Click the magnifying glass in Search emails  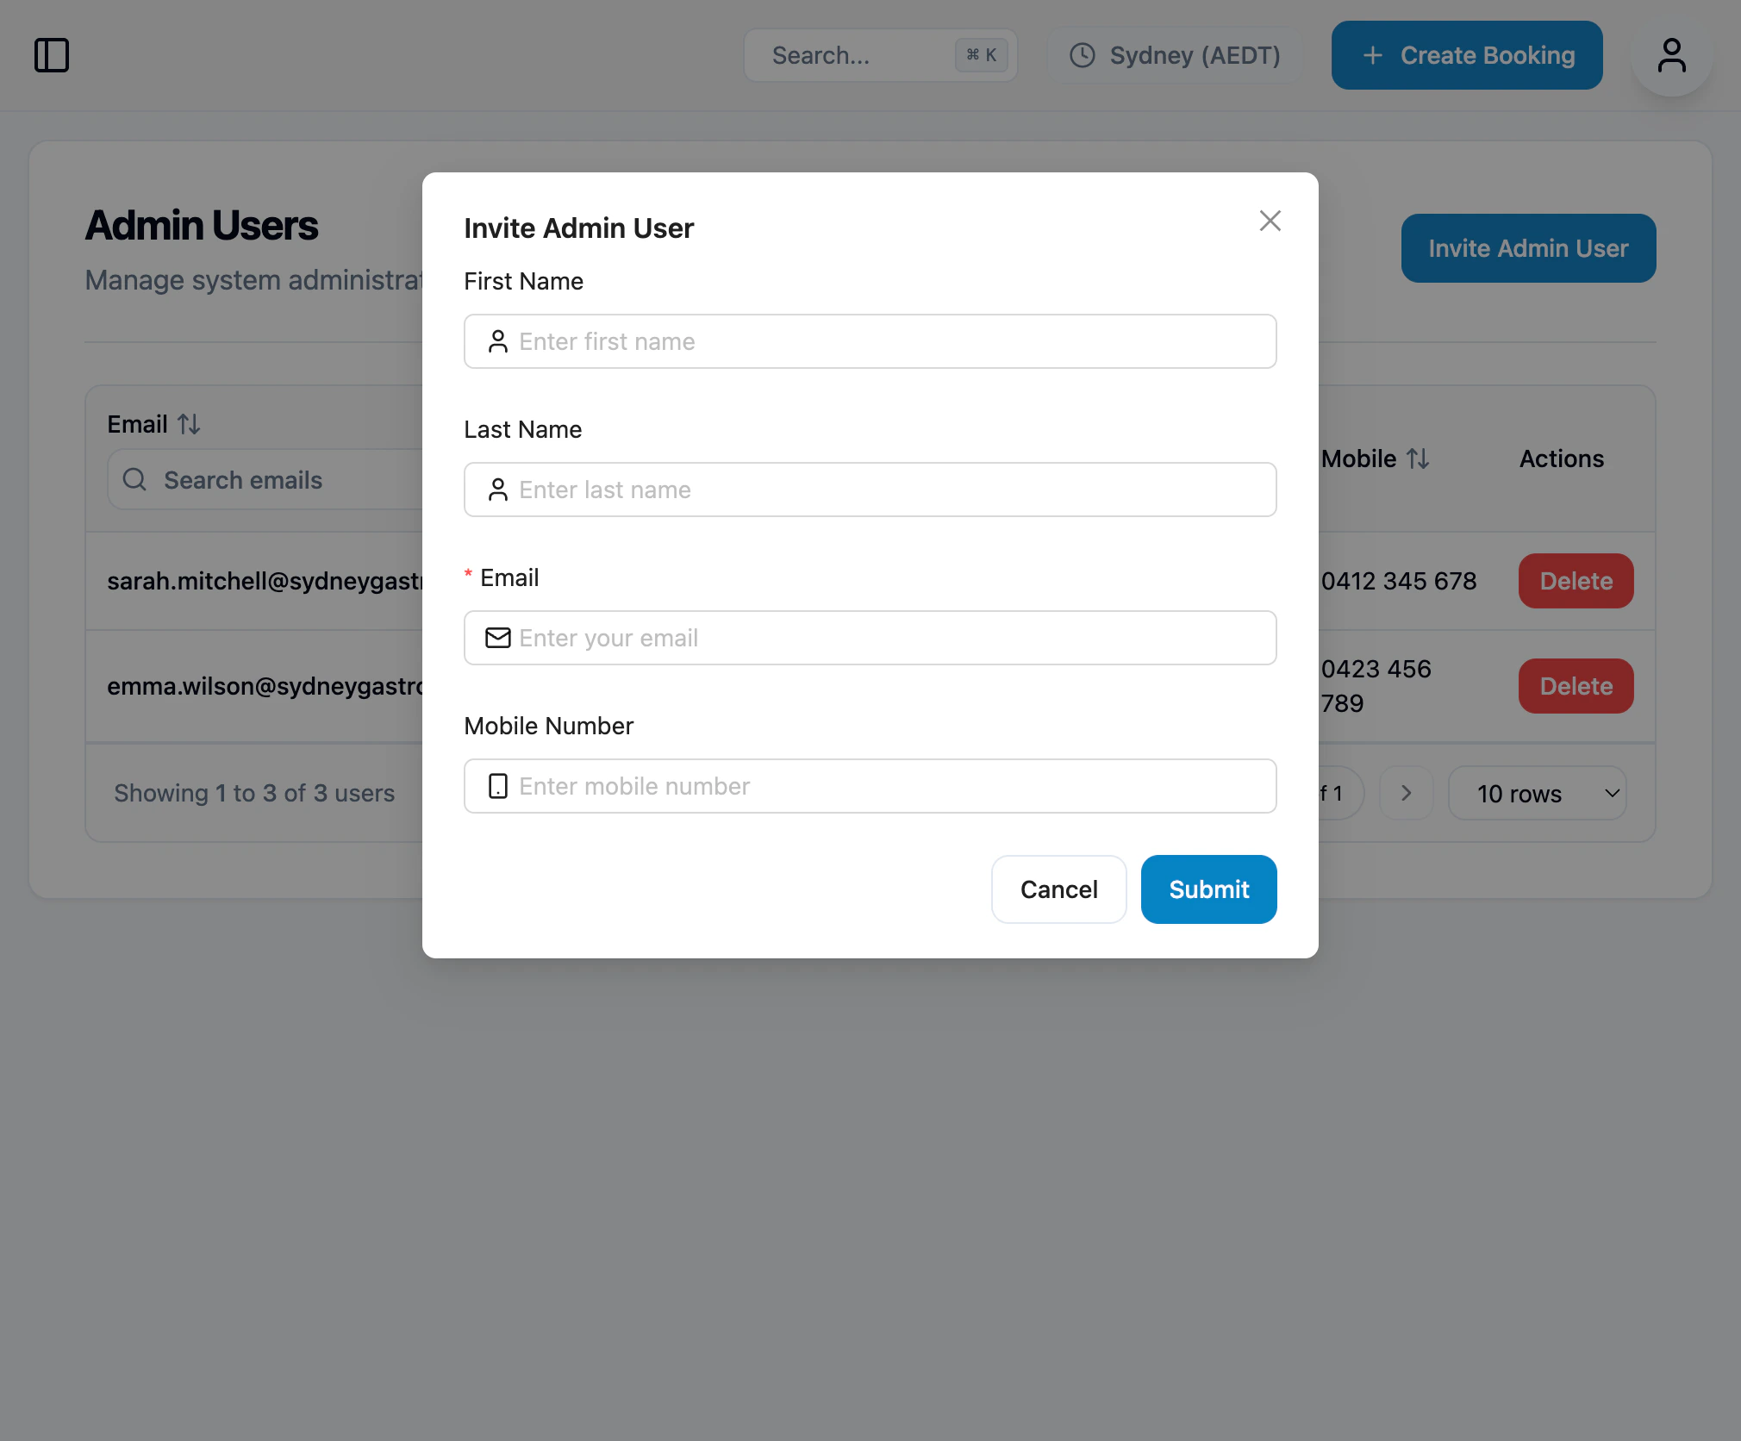(134, 479)
